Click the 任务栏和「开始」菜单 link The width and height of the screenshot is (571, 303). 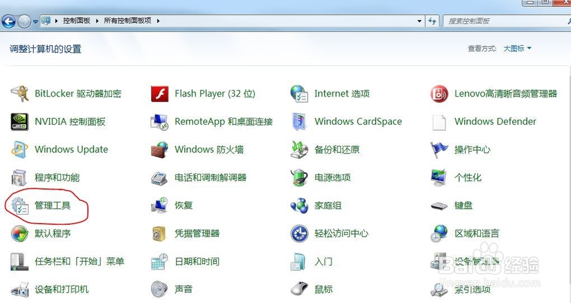[79, 261]
